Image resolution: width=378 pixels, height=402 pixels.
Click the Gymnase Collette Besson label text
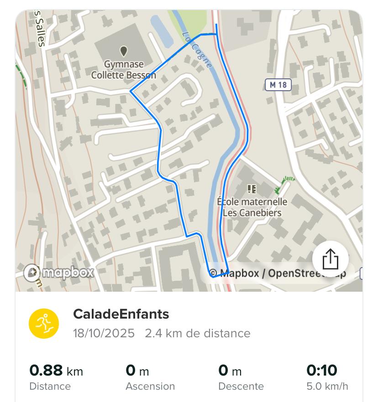click(x=123, y=70)
